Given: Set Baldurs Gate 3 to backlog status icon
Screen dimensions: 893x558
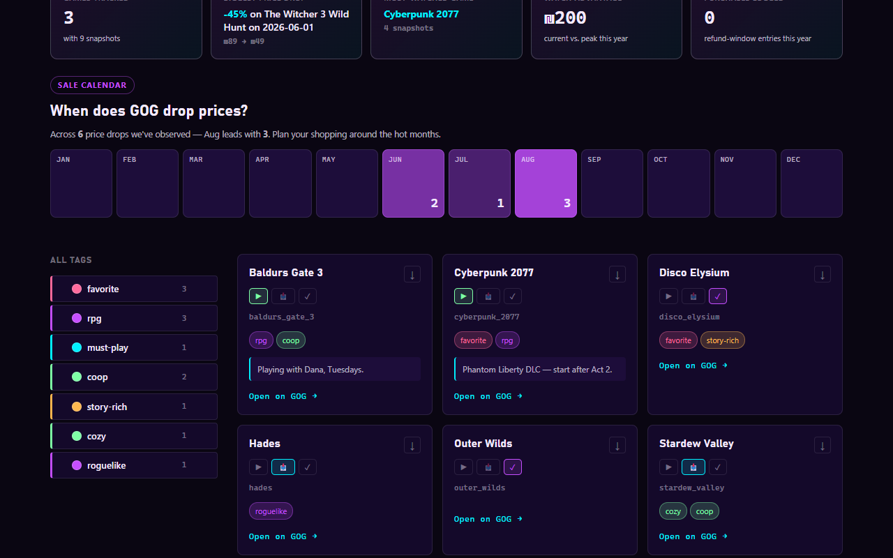Looking at the screenshot, I should (283, 296).
